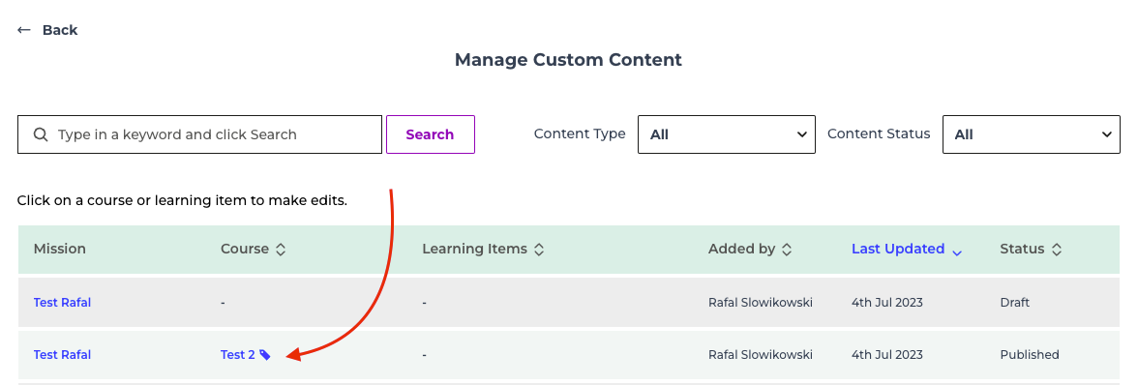Image resolution: width=1138 pixels, height=385 pixels.
Task: Sort by the Course column header
Action: (x=245, y=249)
